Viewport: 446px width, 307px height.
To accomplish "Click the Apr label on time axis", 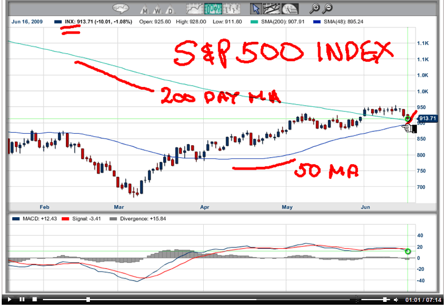I will (x=204, y=207).
